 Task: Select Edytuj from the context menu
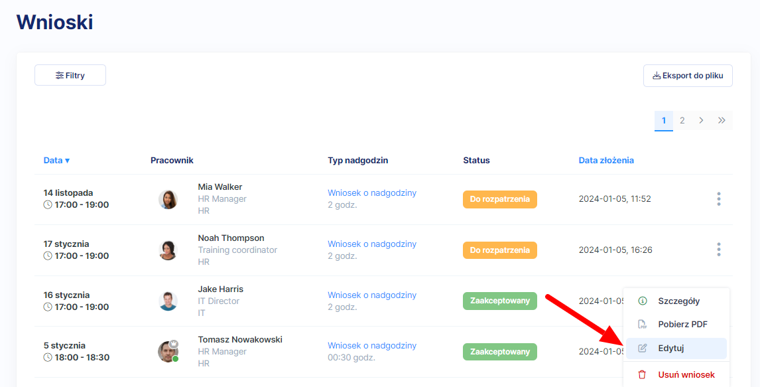pos(670,348)
